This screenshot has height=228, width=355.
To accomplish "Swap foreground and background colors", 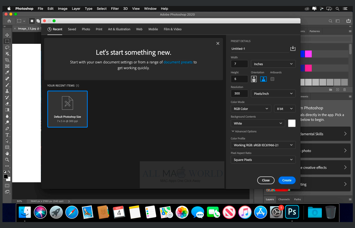I will (9, 172).
